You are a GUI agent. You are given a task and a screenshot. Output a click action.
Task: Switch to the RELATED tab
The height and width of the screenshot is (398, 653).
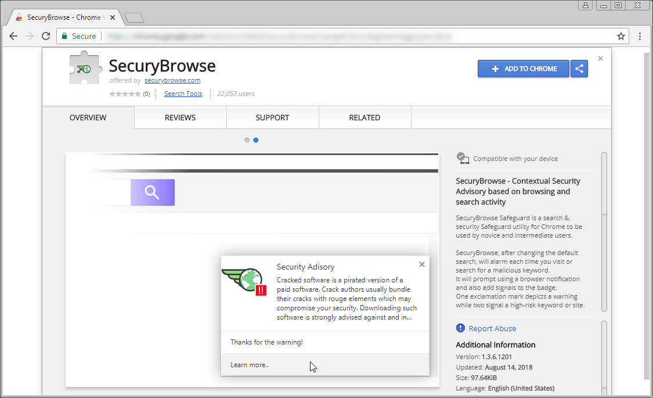[x=365, y=117]
